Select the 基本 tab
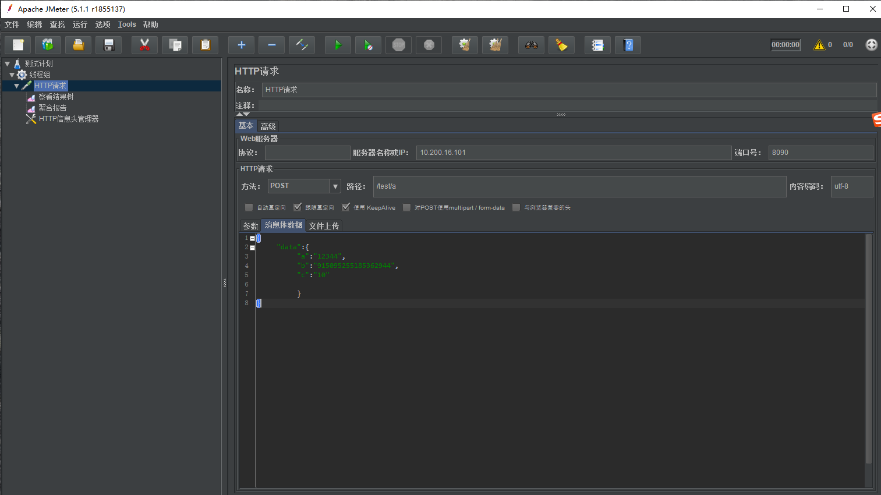This screenshot has height=495, width=881. tap(246, 126)
